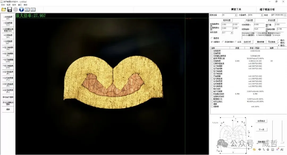Save using the floppy disk icon
Viewport: 287px width, 155px height.
[10, 10]
